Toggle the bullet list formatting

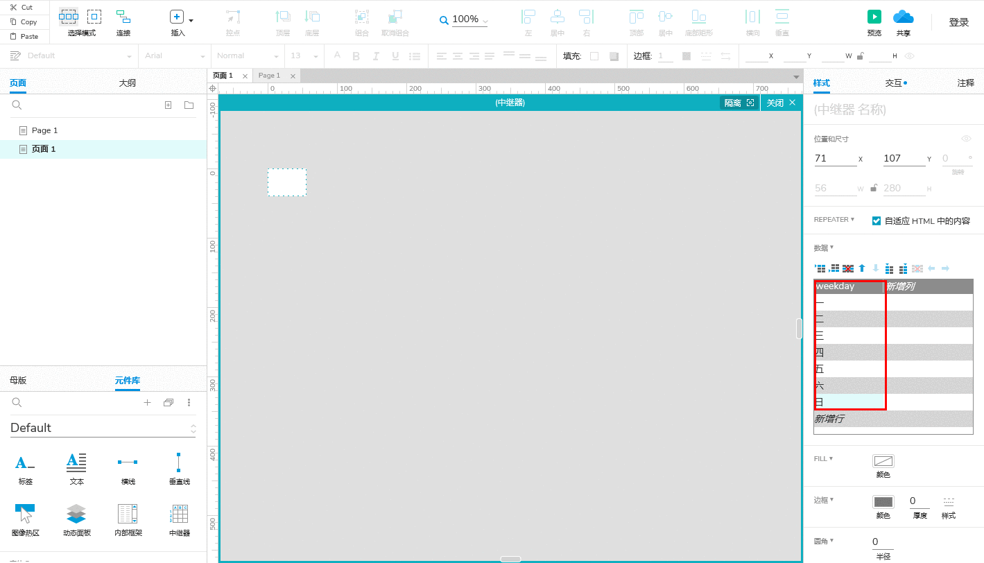tap(415, 56)
